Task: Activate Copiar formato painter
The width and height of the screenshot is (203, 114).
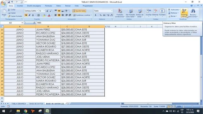Action: 15,16
